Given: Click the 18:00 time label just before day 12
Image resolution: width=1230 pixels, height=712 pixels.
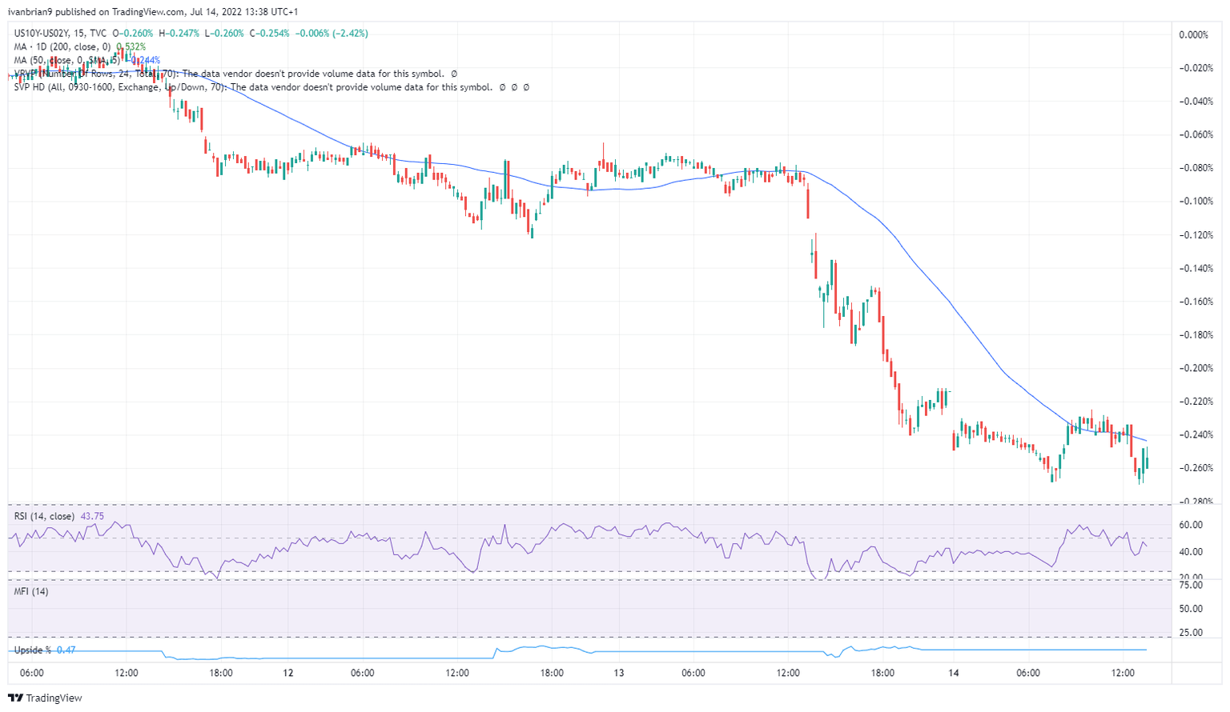Looking at the screenshot, I should [x=221, y=674].
